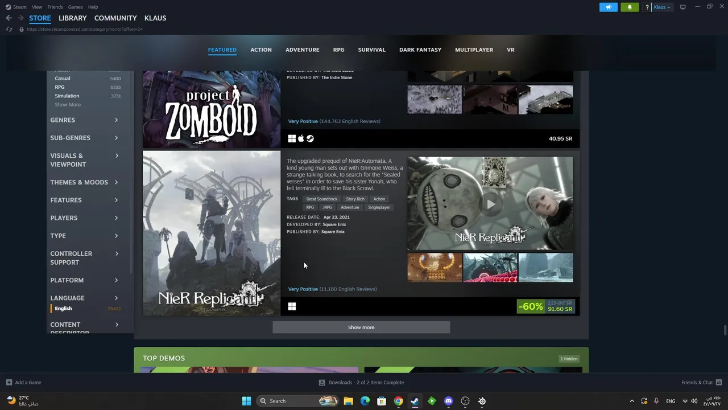Open the Community section
The height and width of the screenshot is (410, 728).
(115, 18)
